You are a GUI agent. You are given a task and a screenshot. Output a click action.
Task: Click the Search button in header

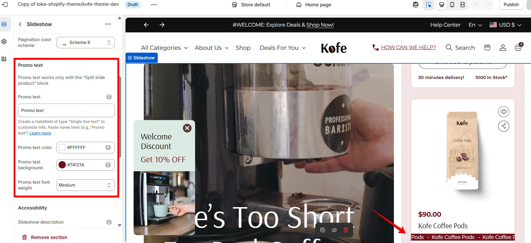coord(460,48)
